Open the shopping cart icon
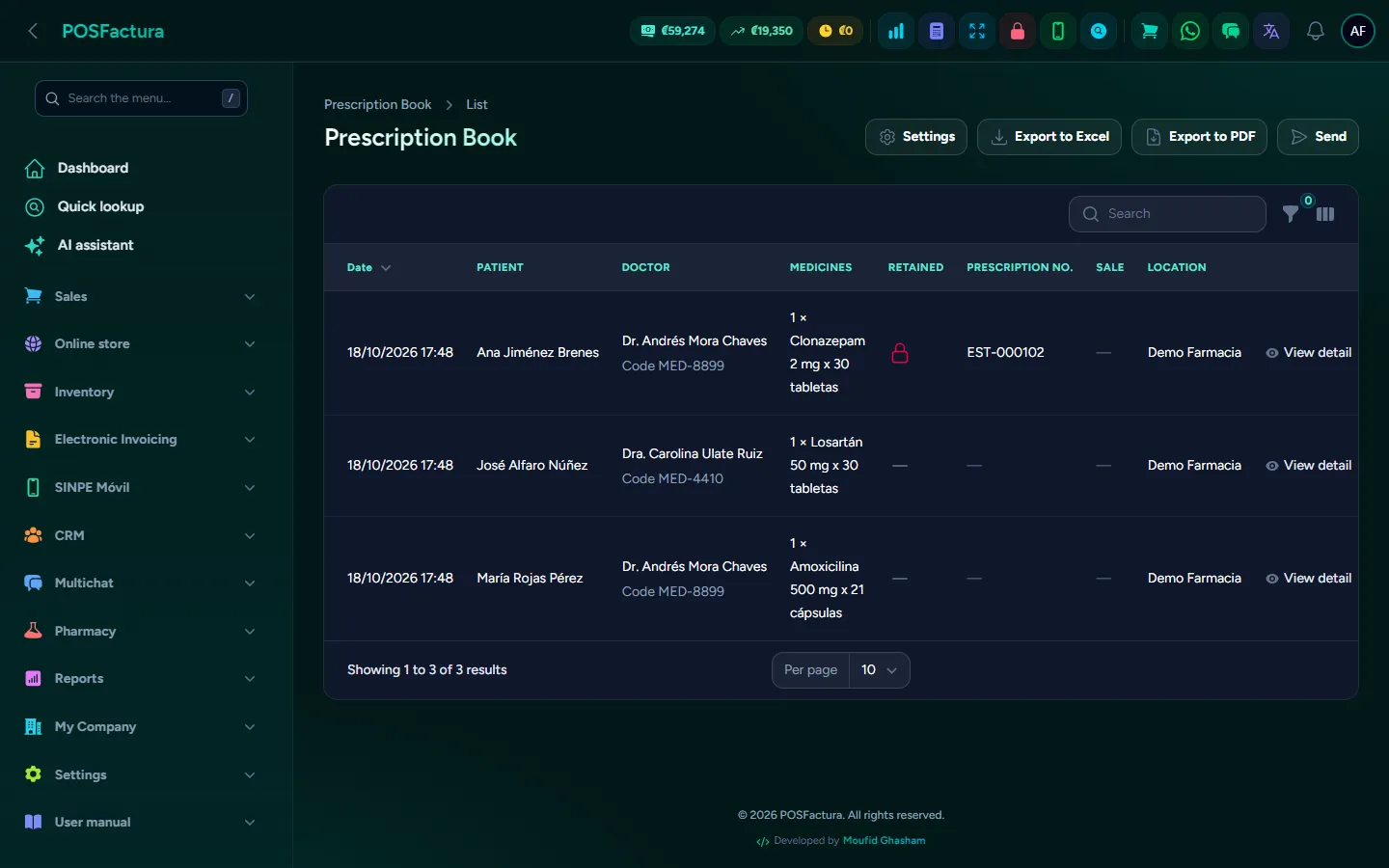The image size is (1389, 868). point(1150,31)
